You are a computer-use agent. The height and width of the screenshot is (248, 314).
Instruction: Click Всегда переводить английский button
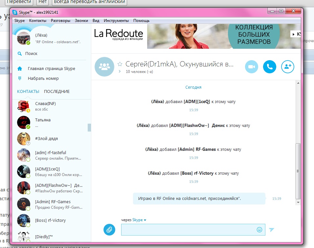(x=90, y=2)
